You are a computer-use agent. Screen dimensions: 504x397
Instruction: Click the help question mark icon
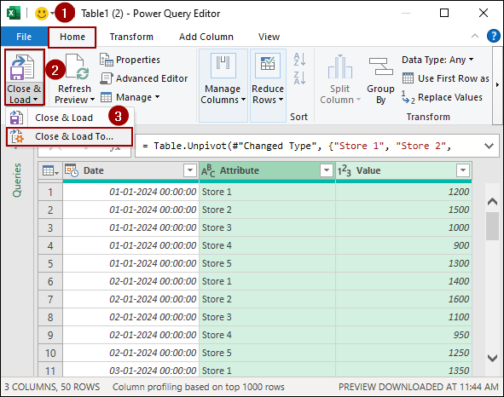(494, 36)
